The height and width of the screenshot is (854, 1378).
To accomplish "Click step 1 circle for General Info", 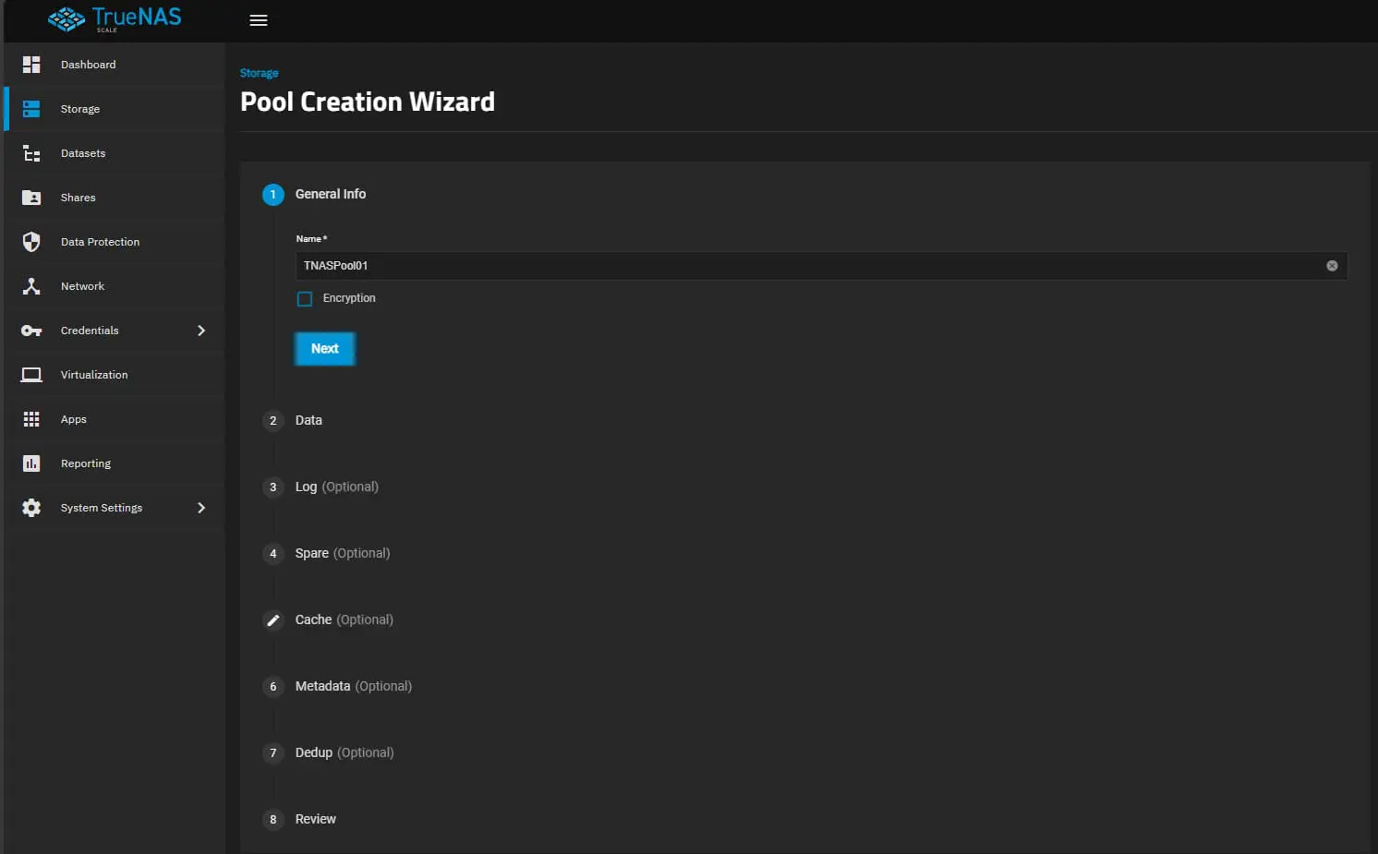I will [x=273, y=195].
